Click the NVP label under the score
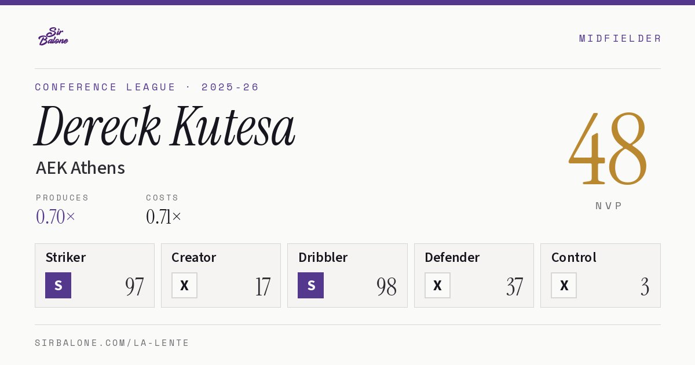The image size is (695, 365). (x=609, y=206)
